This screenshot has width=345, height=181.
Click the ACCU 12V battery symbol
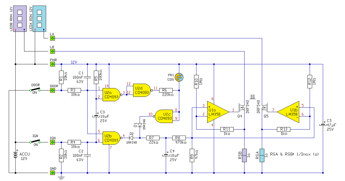(15, 155)
